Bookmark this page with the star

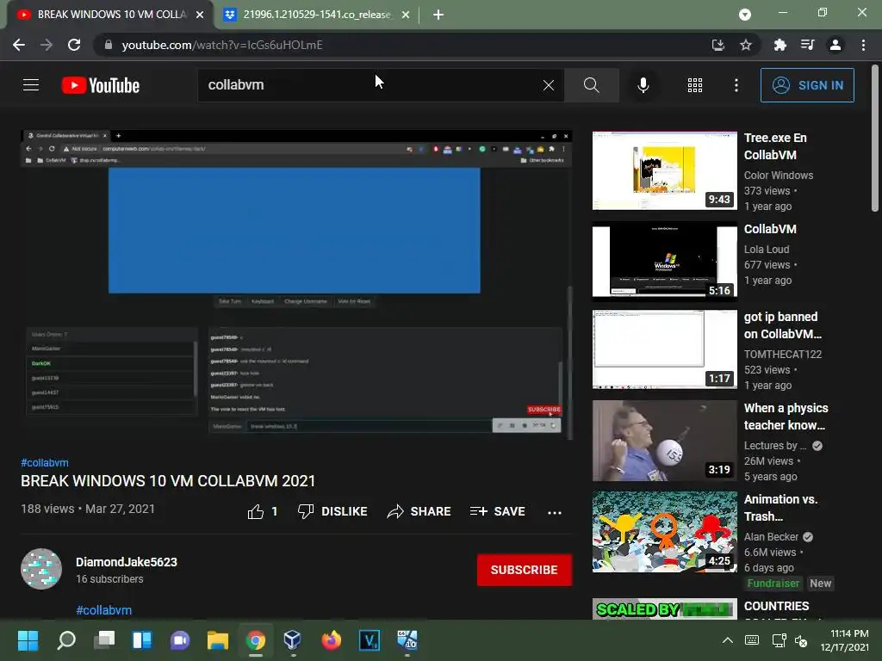pyautogui.click(x=746, y=45)
